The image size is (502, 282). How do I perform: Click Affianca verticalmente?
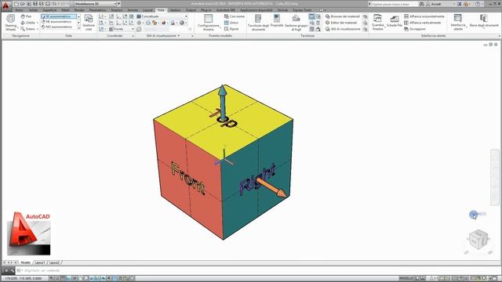[x=423, y=23]
